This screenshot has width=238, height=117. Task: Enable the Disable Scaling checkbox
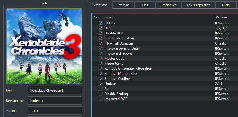[x=101, y=94]
